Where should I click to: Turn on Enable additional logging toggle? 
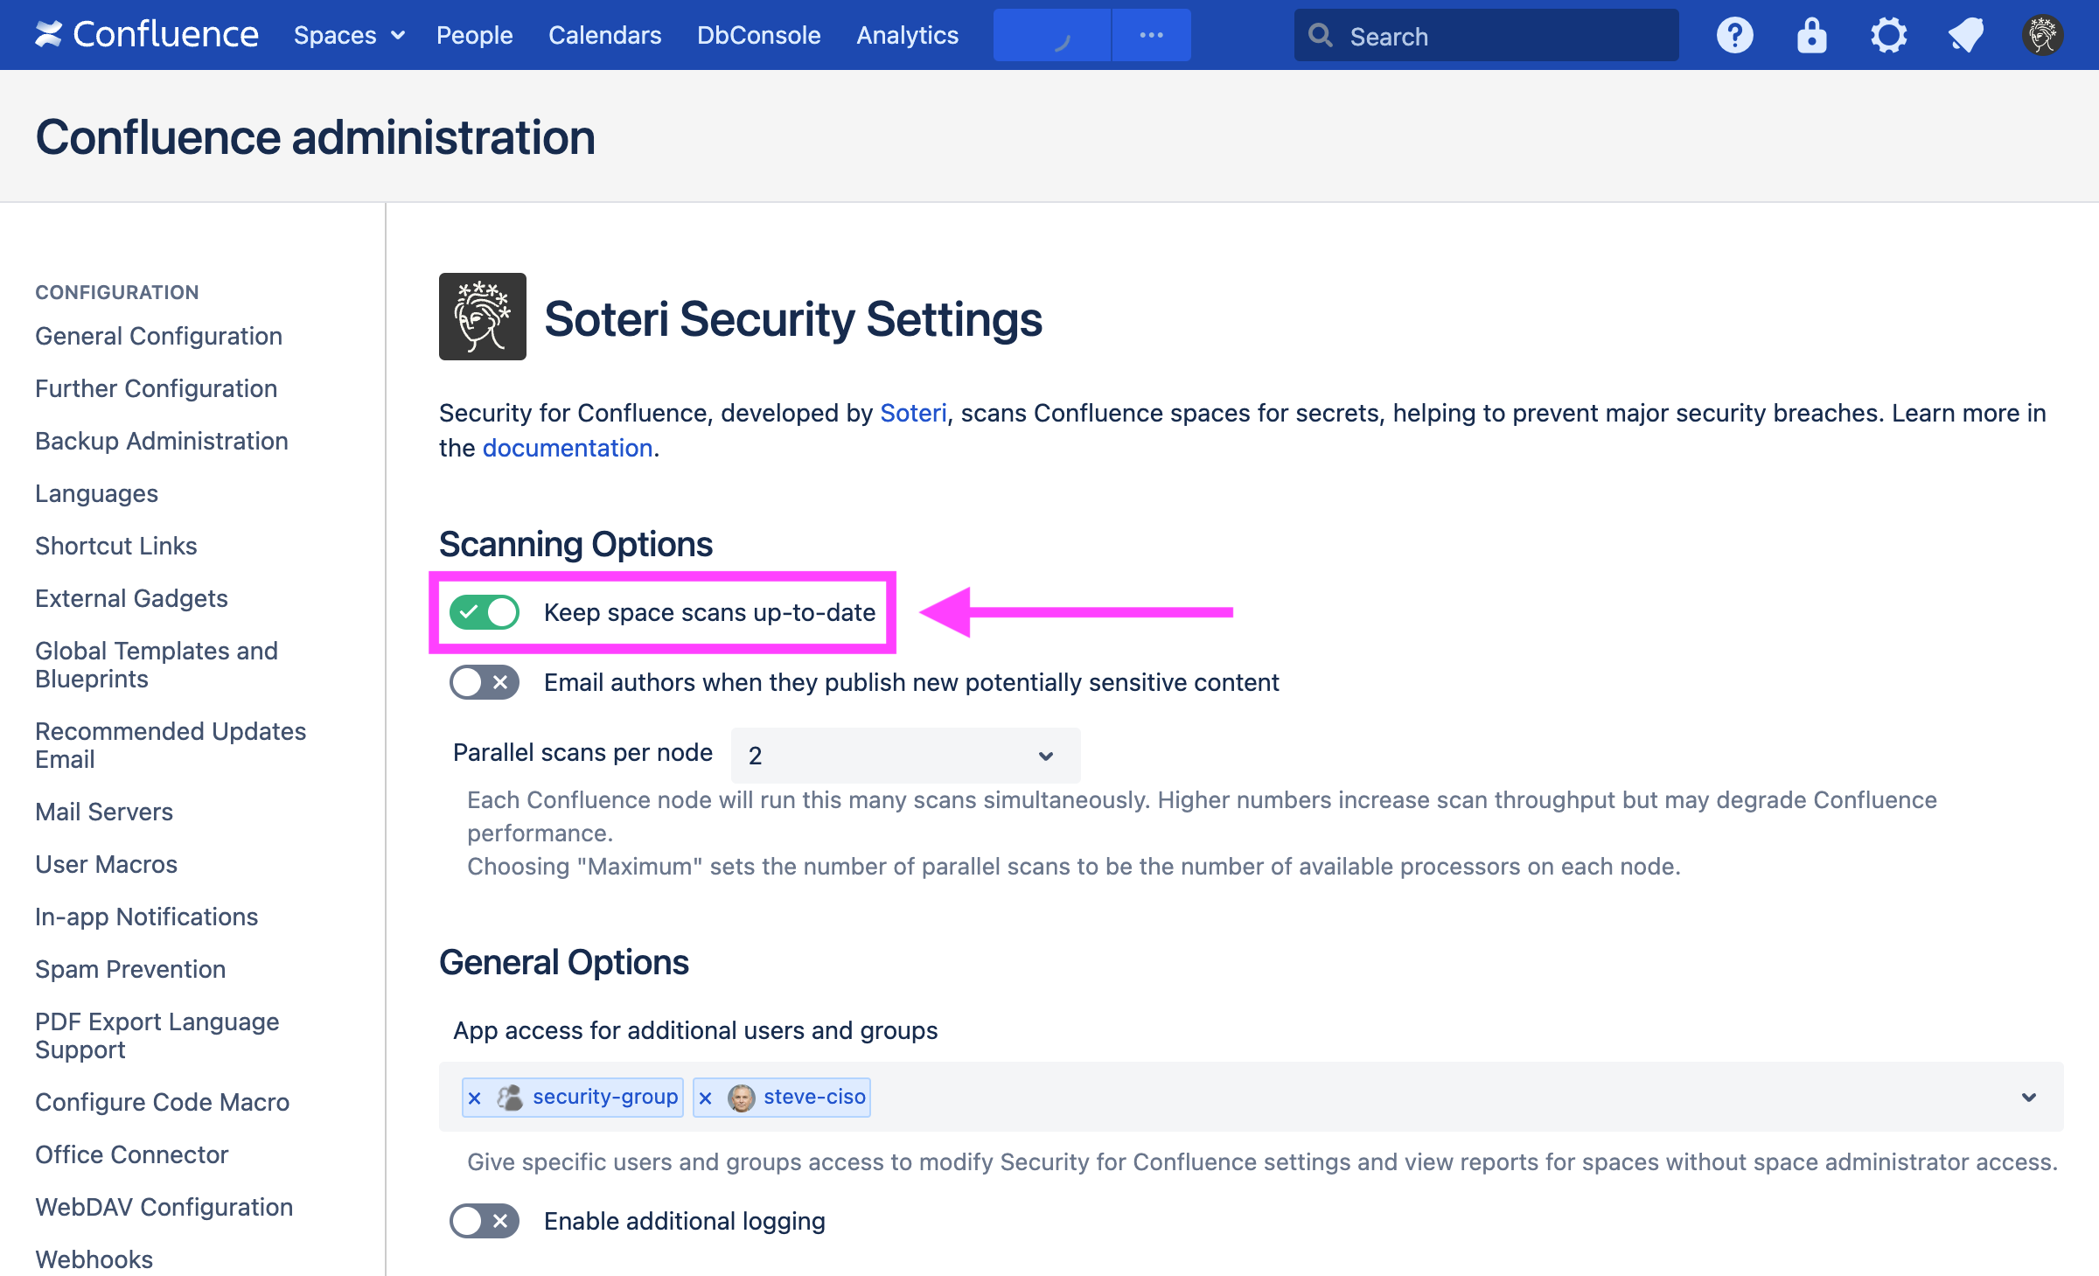tap(485, 1221)
